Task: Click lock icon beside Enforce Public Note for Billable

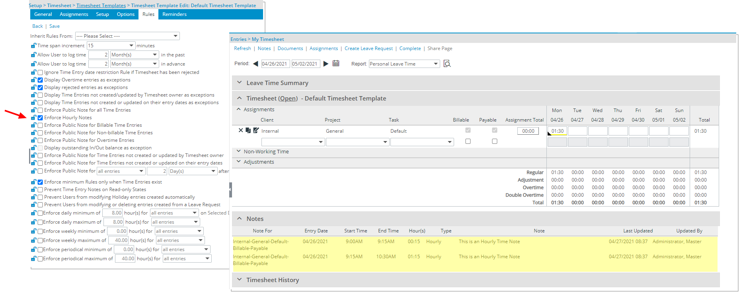Action: (33, 125)
